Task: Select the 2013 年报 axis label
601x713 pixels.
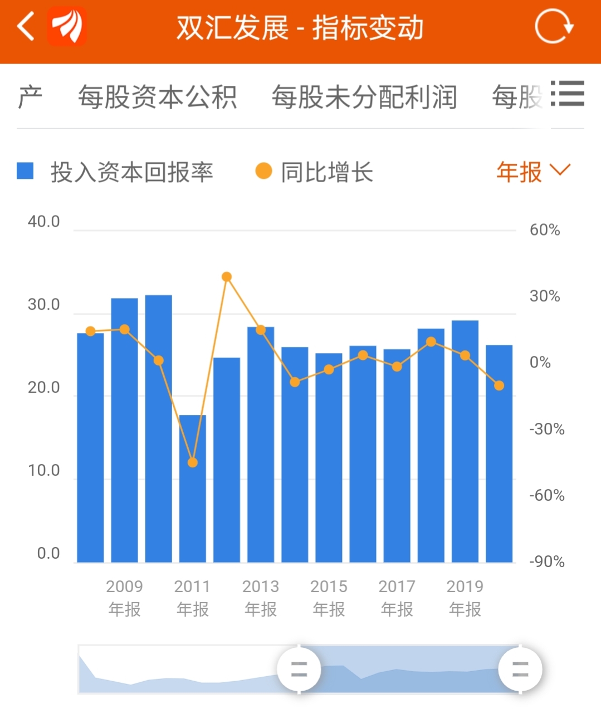Action: click(x=260, y=597)
